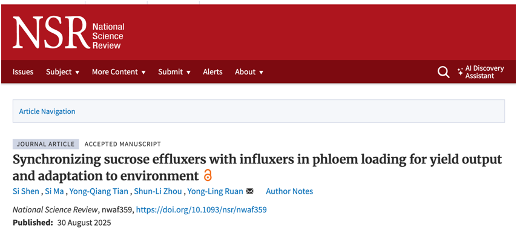
Task: Open author Si Ma's link
Action: pos(54,191)
